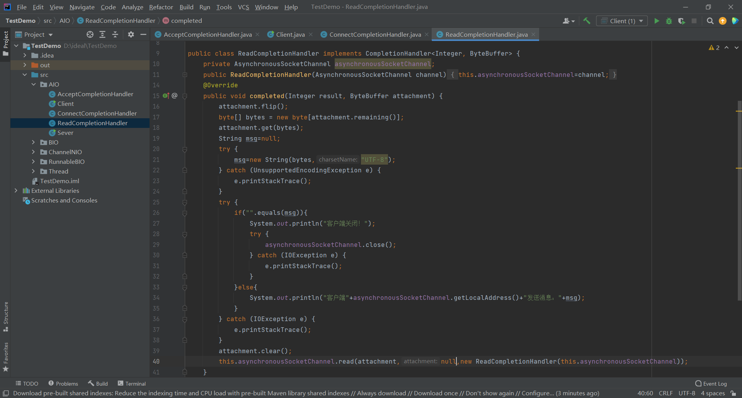The image size is (742, 398).
Task: Open Sever class in project tree
Action: click(65, 133)
